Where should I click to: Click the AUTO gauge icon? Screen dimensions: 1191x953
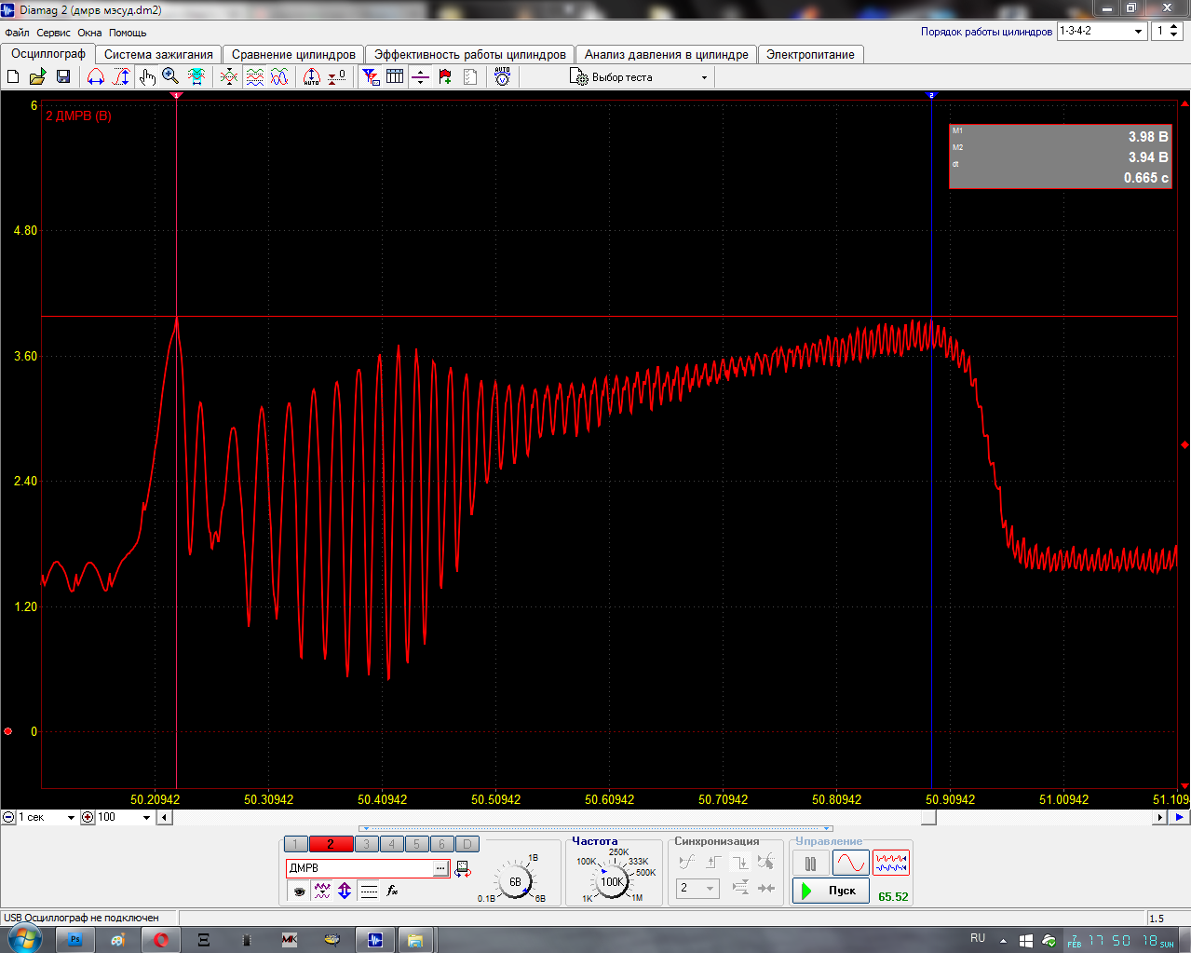[503, 77]
